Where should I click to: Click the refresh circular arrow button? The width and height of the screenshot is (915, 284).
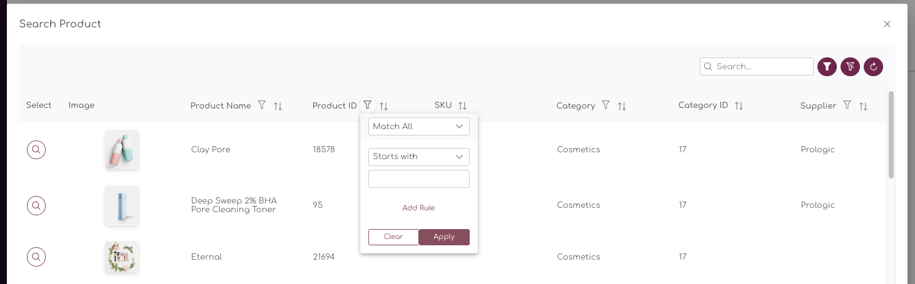click(873, 66)
